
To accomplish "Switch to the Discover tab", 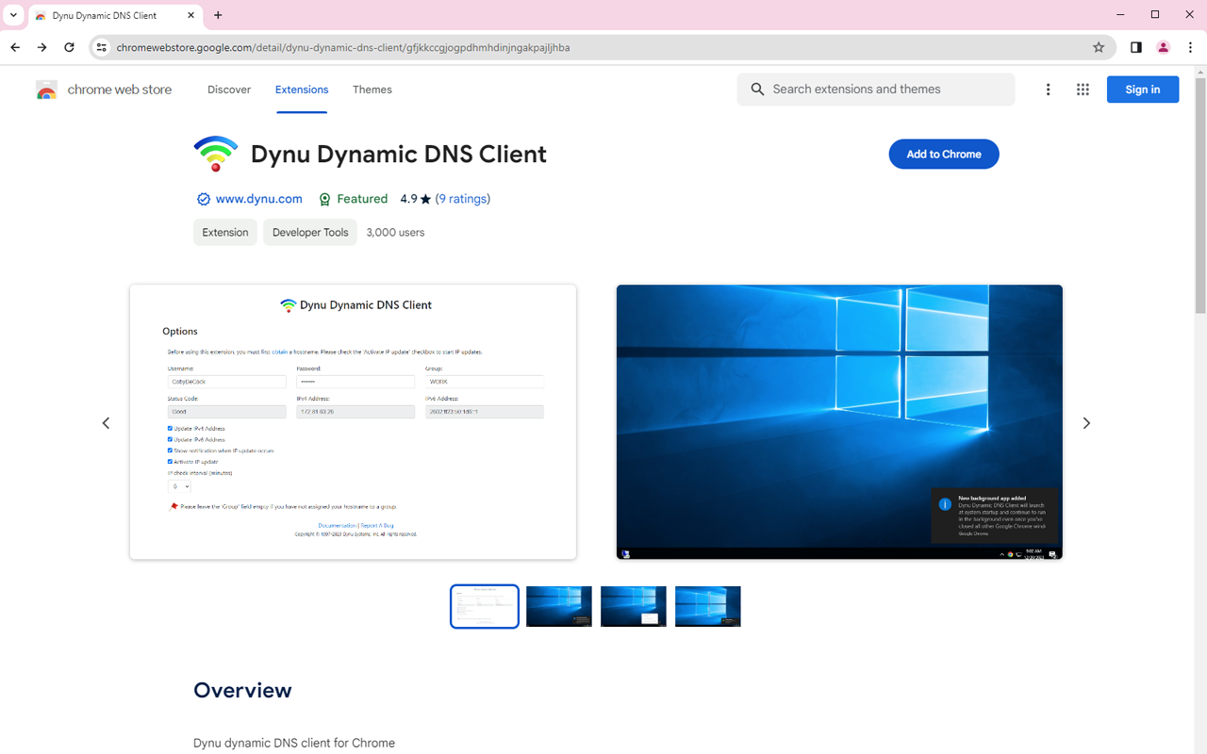I will point(229,90).
